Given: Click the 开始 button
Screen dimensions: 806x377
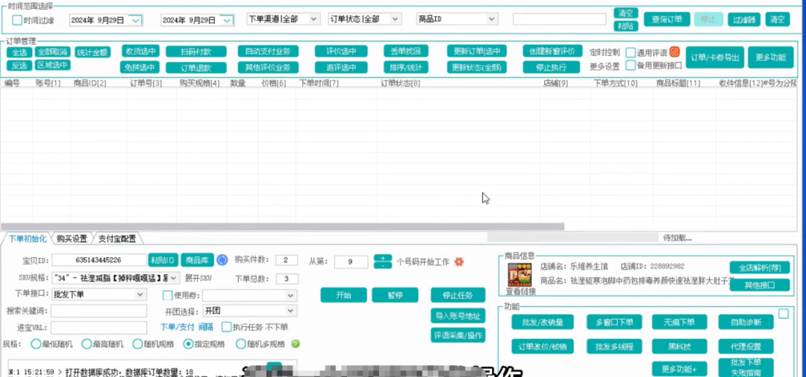Looking at the screenshot, I should (x=343, y=295).
